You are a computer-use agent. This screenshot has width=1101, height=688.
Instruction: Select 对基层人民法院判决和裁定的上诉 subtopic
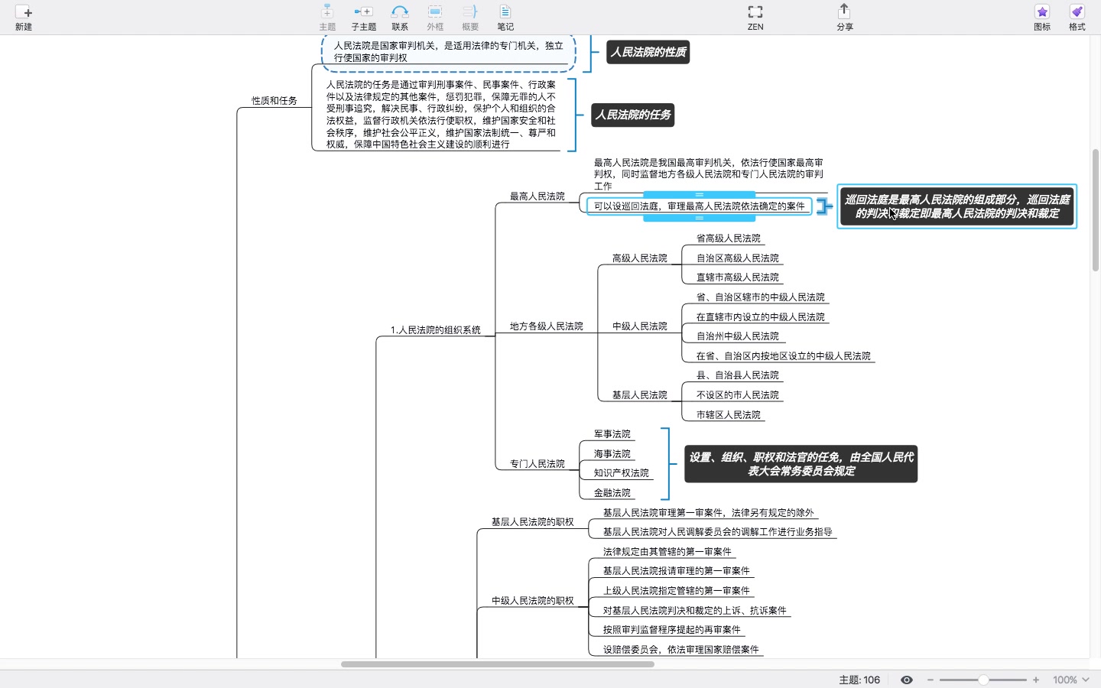tap(695, 611)
